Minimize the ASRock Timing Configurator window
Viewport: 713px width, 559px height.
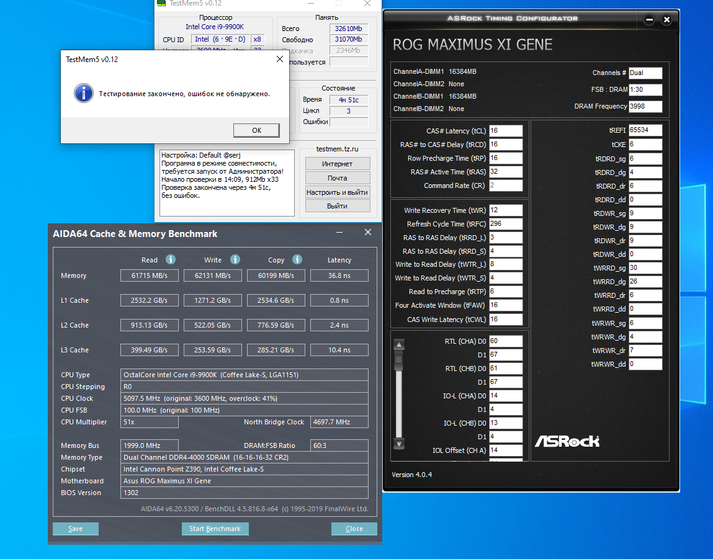click(x=649, y=19)
